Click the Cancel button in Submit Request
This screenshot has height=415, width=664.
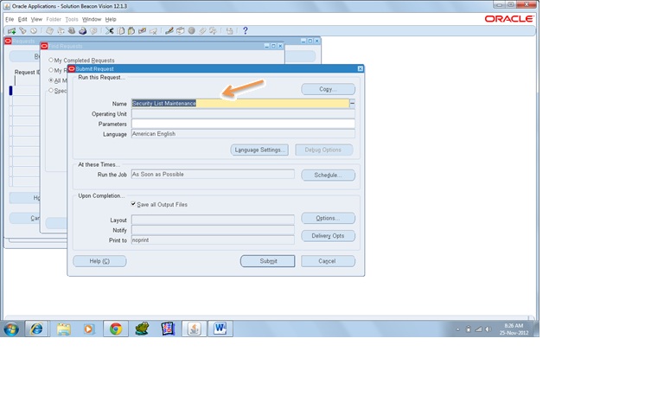(329, 261)
